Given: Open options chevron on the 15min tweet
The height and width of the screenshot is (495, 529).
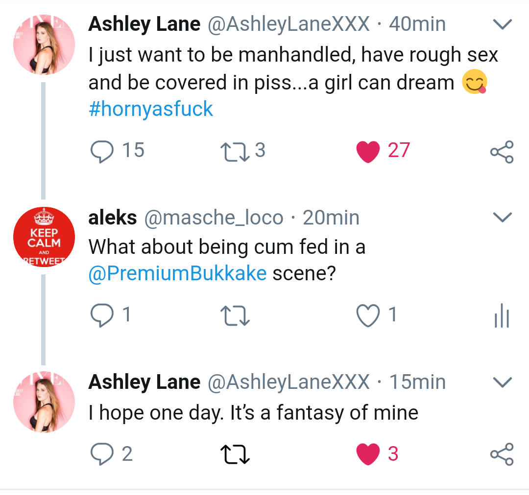Looking at the screenshot, I should (502, 382).
